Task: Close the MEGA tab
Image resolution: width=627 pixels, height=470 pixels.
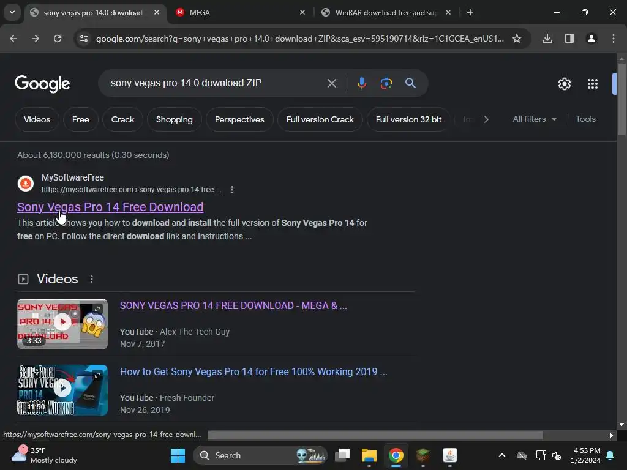Action: tap(302, 12)
